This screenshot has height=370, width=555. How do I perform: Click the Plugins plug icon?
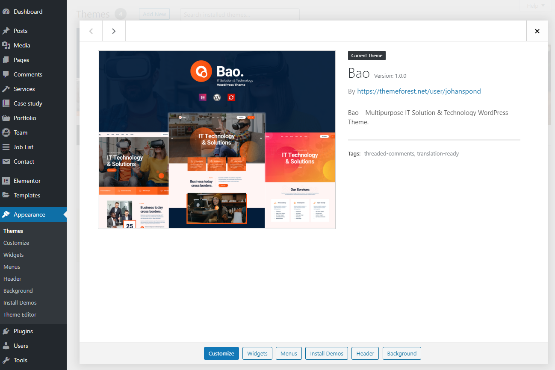pyautogui.click(x=6, y=331)
